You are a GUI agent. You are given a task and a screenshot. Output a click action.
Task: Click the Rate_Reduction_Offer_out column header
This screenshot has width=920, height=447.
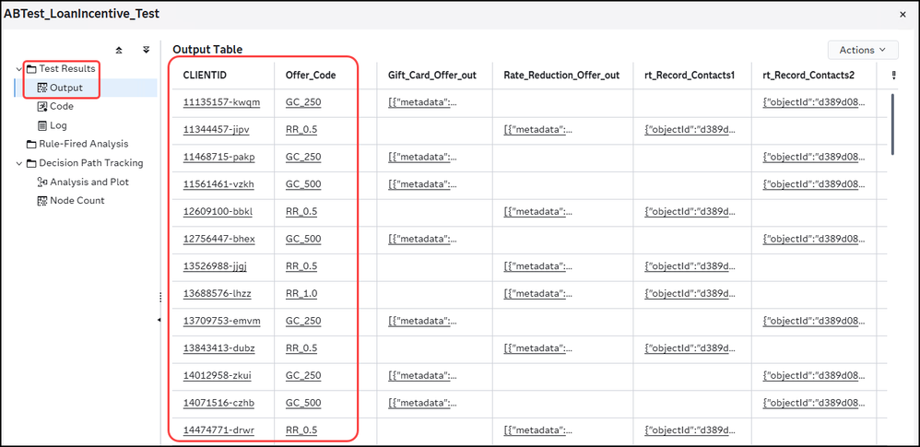(562, 75)
